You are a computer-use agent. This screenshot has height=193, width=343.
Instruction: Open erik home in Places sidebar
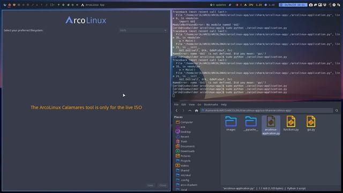point(181,127)
